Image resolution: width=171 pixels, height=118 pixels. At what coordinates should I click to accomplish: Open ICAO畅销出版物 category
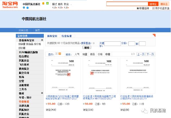coord(28,52)
